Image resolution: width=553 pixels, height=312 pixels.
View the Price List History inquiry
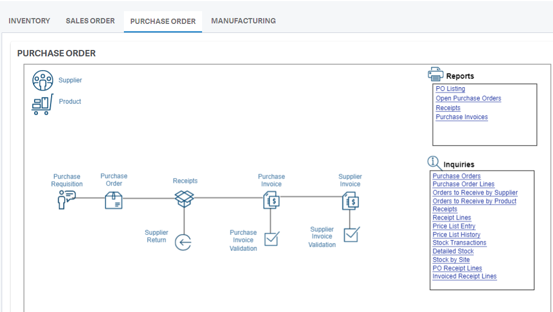(456, 234)
